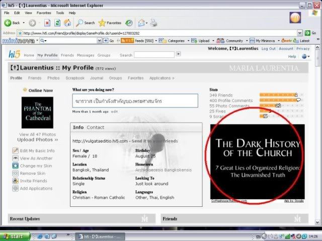This screenshot has height=241, width=322.
Task: Open Mininova Categories icon
Action: tap(163, 41)
